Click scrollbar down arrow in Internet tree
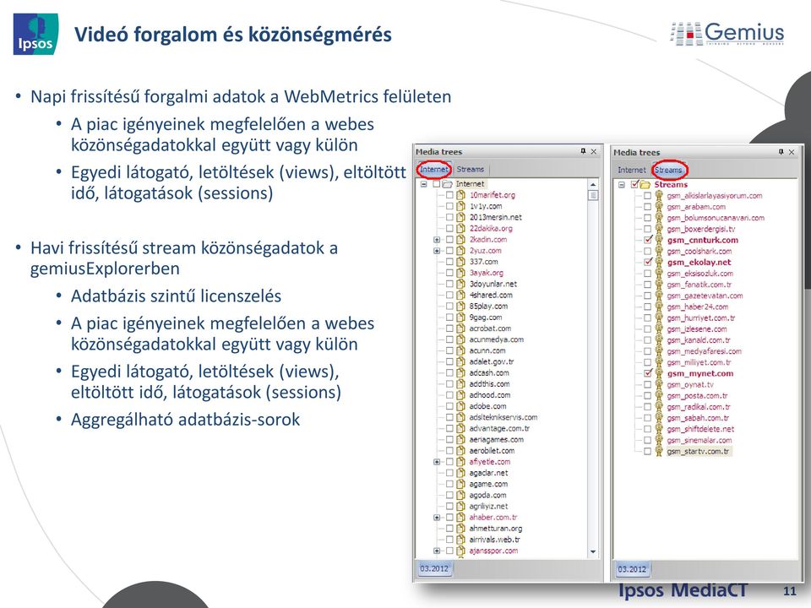Viewport: 811px width, 608px height. click(593, 551)
